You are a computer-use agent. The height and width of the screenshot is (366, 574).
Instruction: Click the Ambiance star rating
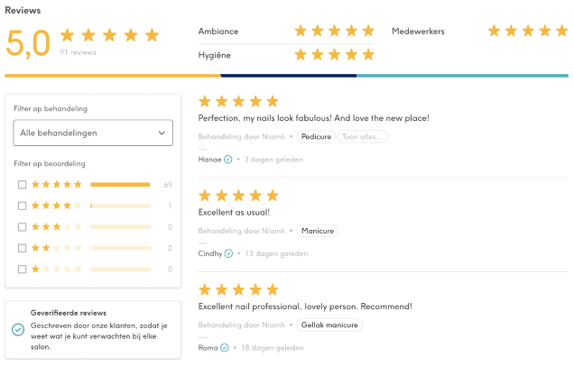pos(334,31)
